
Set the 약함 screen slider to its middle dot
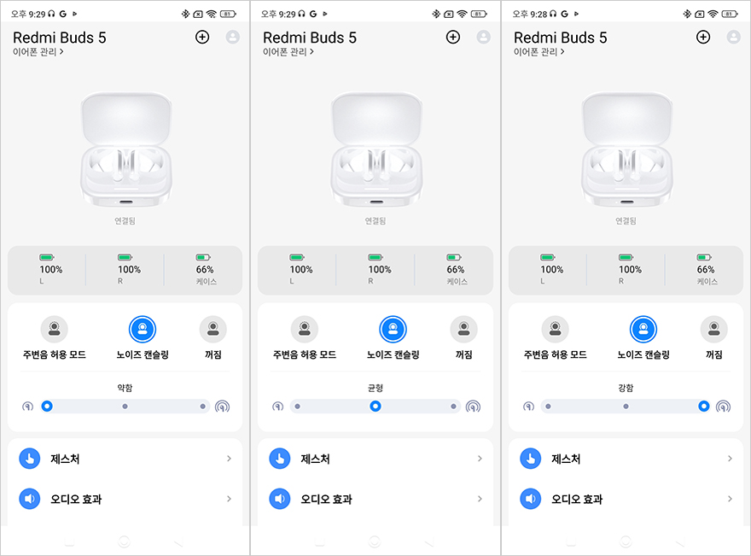[x=125, y=407]
